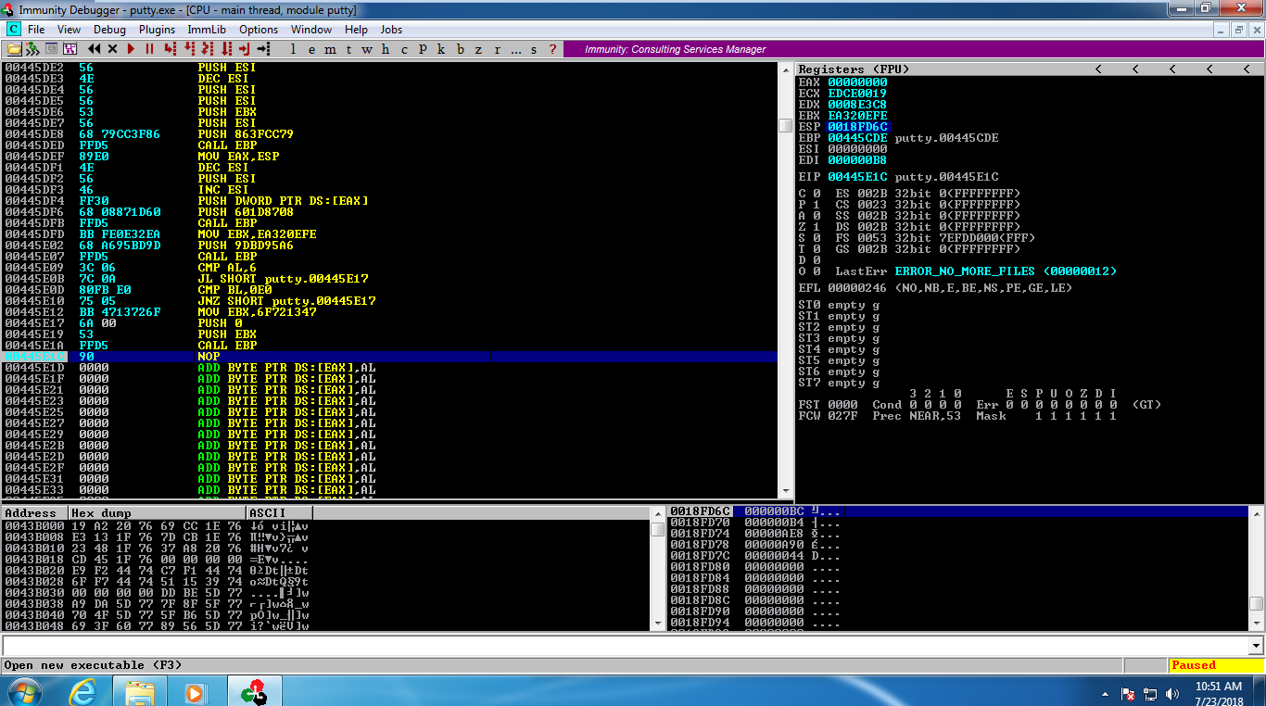This screenshot has width=1266, height=706.
Task: Select stack row at address 0018FD7C
Action: (x=958, y=556)
